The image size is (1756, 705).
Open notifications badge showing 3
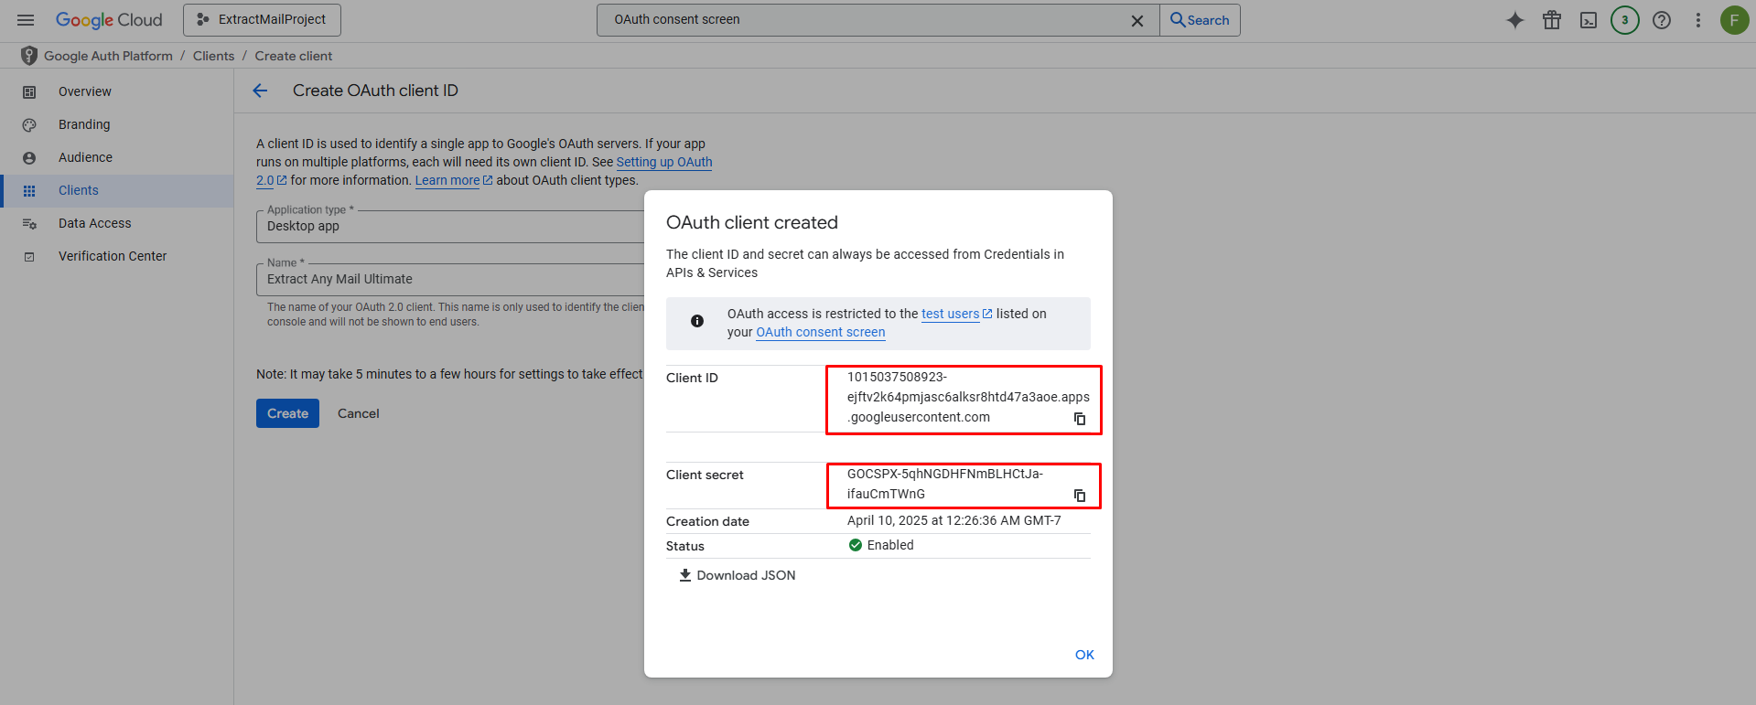[1625, 20]
